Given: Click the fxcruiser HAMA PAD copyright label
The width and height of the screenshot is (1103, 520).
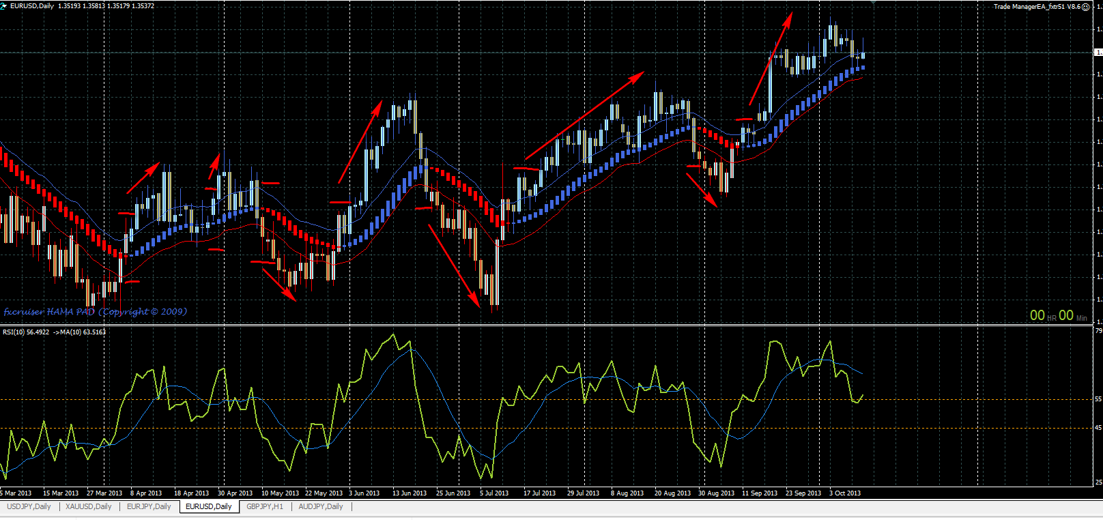Looking at the screenshot, I should 95,312.
